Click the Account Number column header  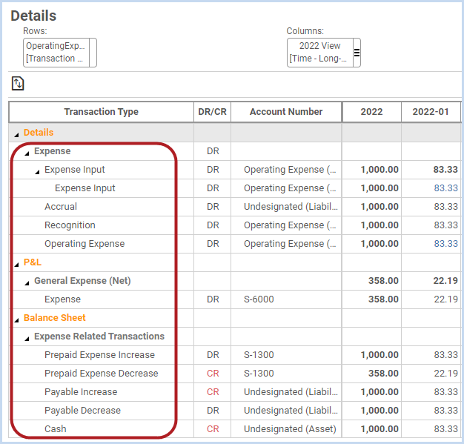tap(286, 112)
